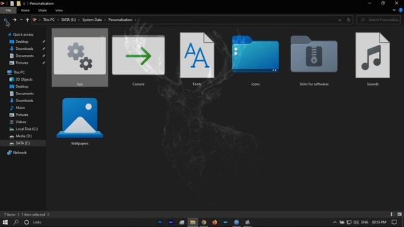404x227 pixels.
Task: Switch to the View ribbon tab
Action: [59, 10]
